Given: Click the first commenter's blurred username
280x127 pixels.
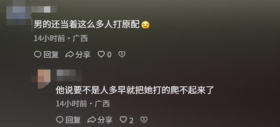Looking at the screenshot, I should click(x=44, y=9).
